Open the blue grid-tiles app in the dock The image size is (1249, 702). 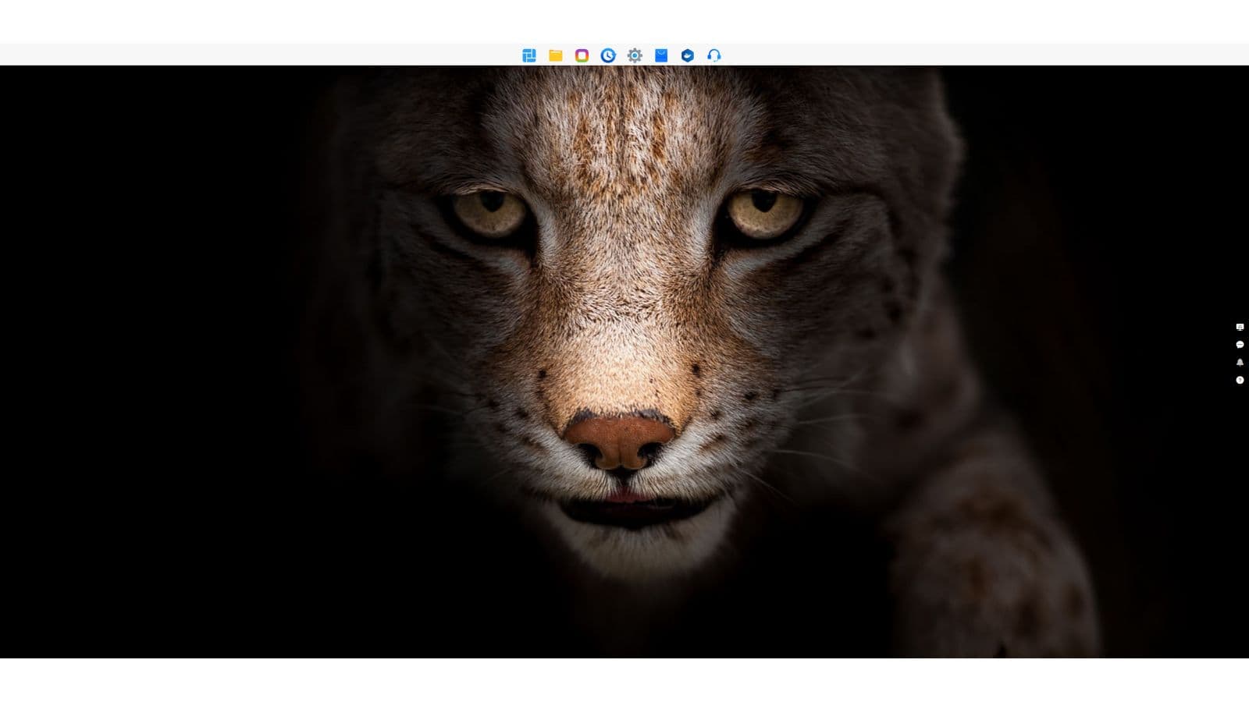529,55
